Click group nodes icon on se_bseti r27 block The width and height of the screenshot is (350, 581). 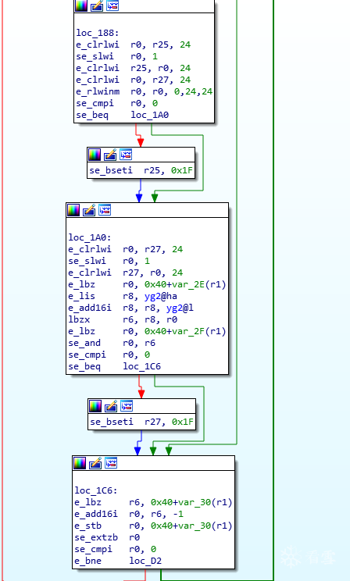pyautogui.click(x=127, y=406)
